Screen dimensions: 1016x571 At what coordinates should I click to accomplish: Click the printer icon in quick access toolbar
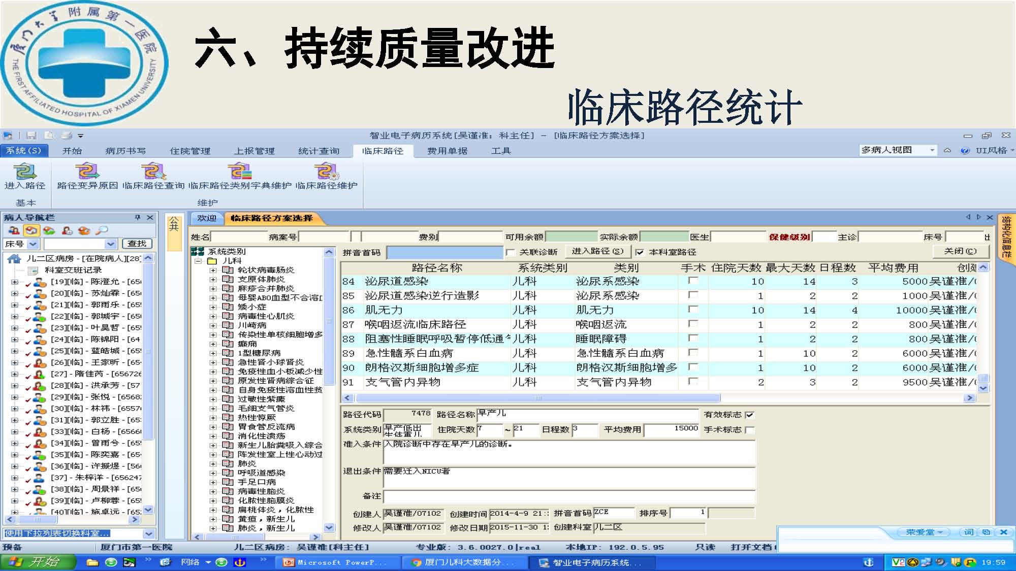pyautogui.click(x=66, y=136)
